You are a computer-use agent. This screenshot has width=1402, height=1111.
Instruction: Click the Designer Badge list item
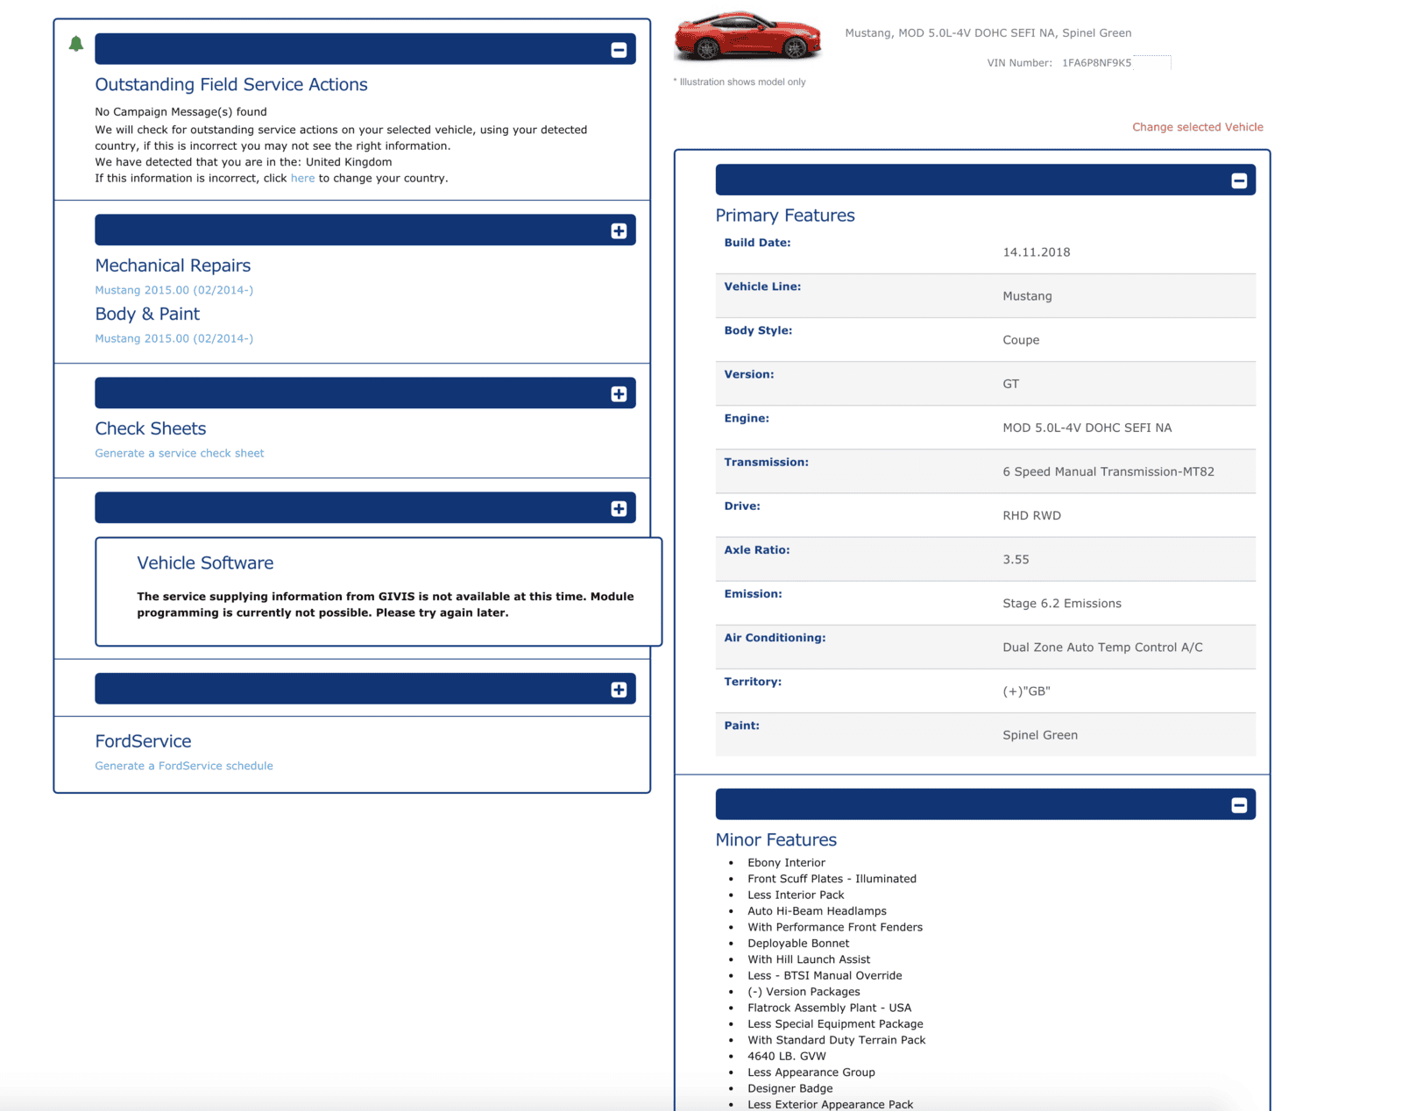coord(790,1088)
